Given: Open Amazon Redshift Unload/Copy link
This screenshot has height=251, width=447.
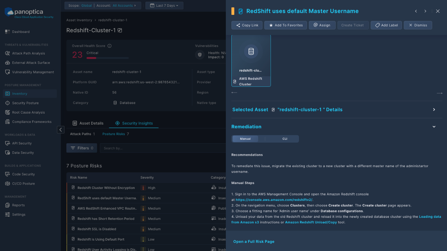Looking at the screenshot, I should point(311,222).
